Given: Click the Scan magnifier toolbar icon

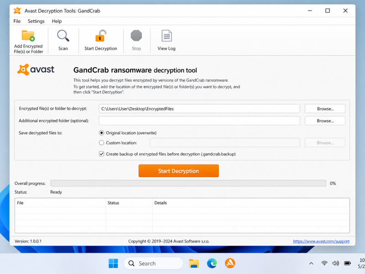Looking at the screenshot, I should [x=63, y=36].
